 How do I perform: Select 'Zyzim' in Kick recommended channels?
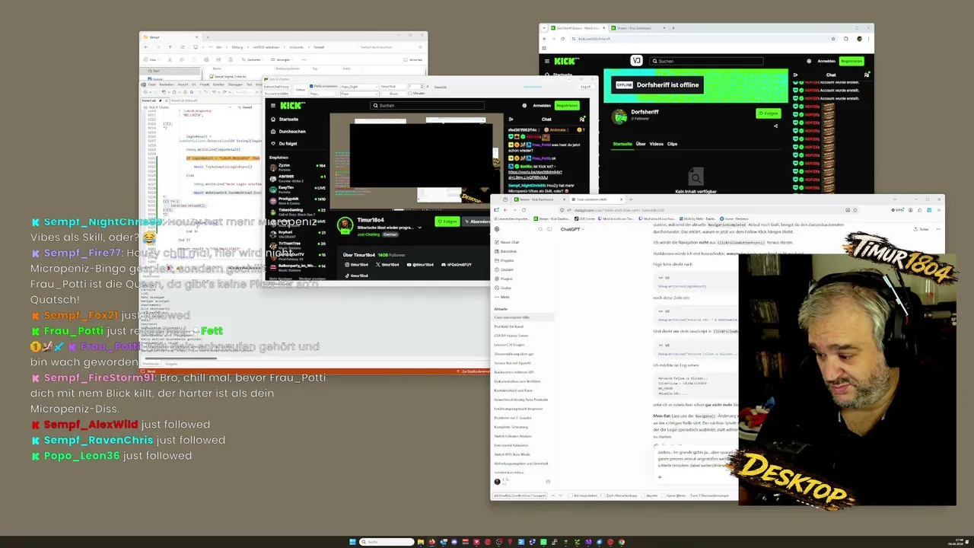coord(297,167)
